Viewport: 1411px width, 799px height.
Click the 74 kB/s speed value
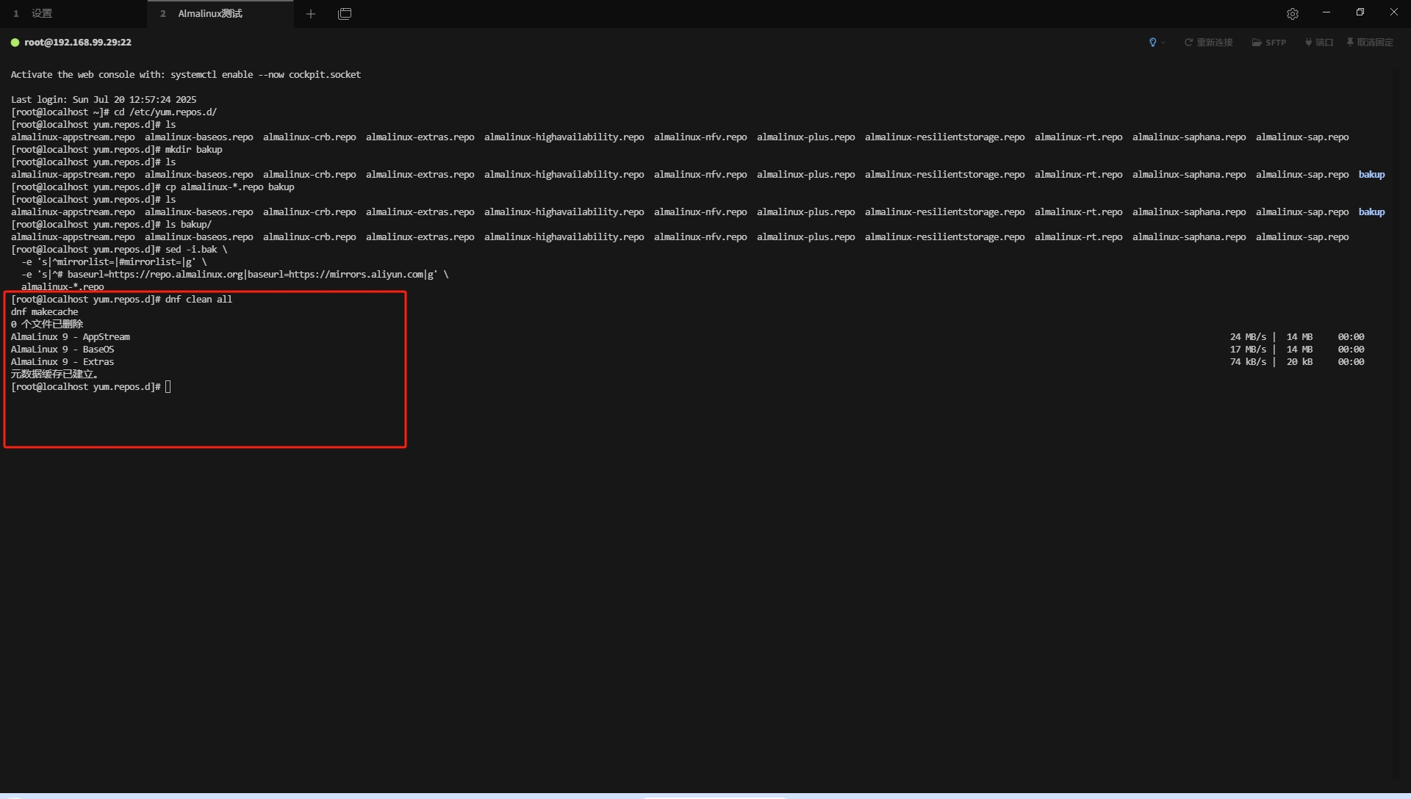click(x=1248, y=362)
